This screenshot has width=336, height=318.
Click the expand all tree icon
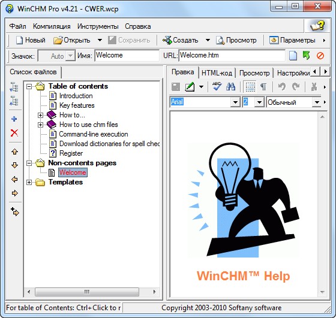tap(14, 87)
